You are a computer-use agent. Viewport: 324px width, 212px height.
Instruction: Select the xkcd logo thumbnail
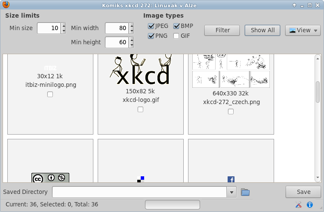[141, 69]
